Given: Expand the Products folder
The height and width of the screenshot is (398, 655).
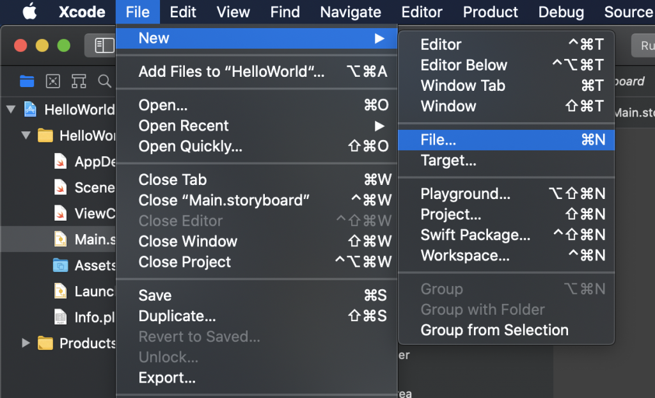Looking at the screenshot, I should [x=26, y=343].
